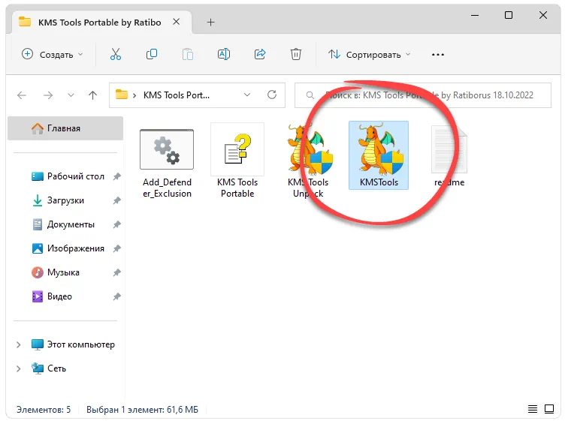The width and height of the screenshot is (565, 424).
Task: Unpin Видео from quick access
Action: [x=116, y=296]
